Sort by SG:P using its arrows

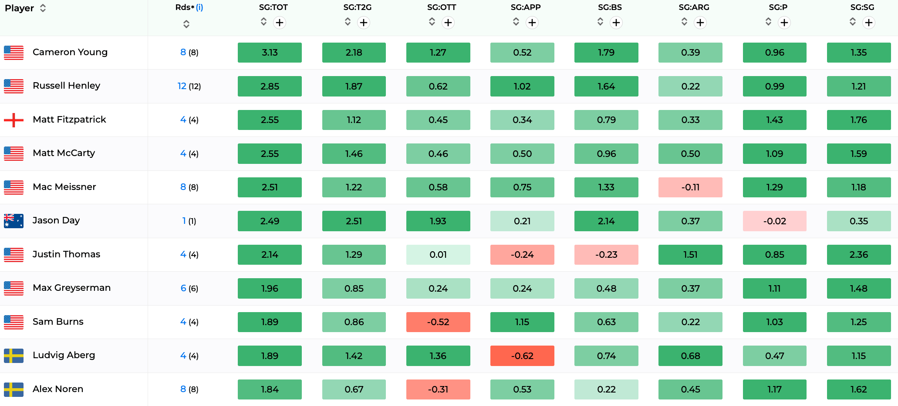[x=769, y=22]
